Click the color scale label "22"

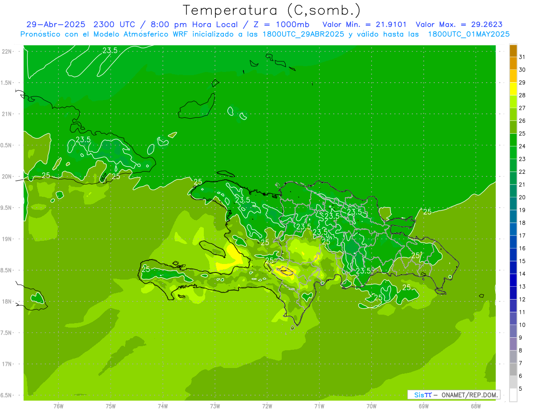[x=522, y=172]
